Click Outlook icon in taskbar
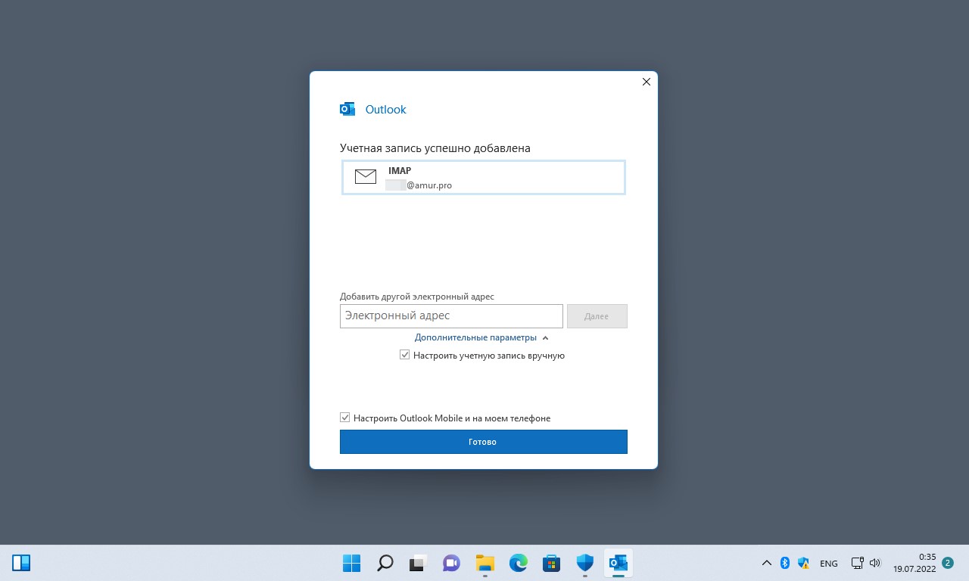Image resolution: width=969 pixels, height=581 pixels. pyautogui.click(x=618, y=563)
